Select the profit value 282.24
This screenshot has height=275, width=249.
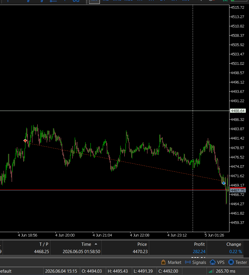coord(199,251)
